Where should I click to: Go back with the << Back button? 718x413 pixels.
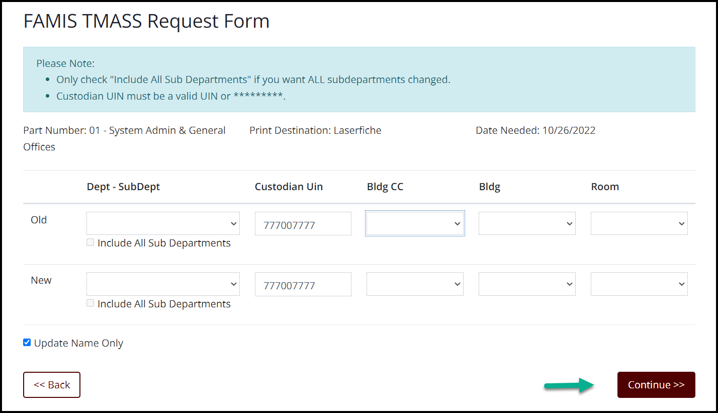click(52, 385)
